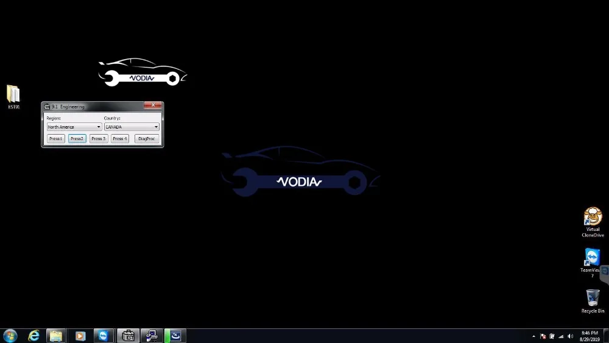Close the 9.1 Engineering dialog
The height and width of the screenshot is (343, 609).
pyautogui.click(x=153, y=105)
